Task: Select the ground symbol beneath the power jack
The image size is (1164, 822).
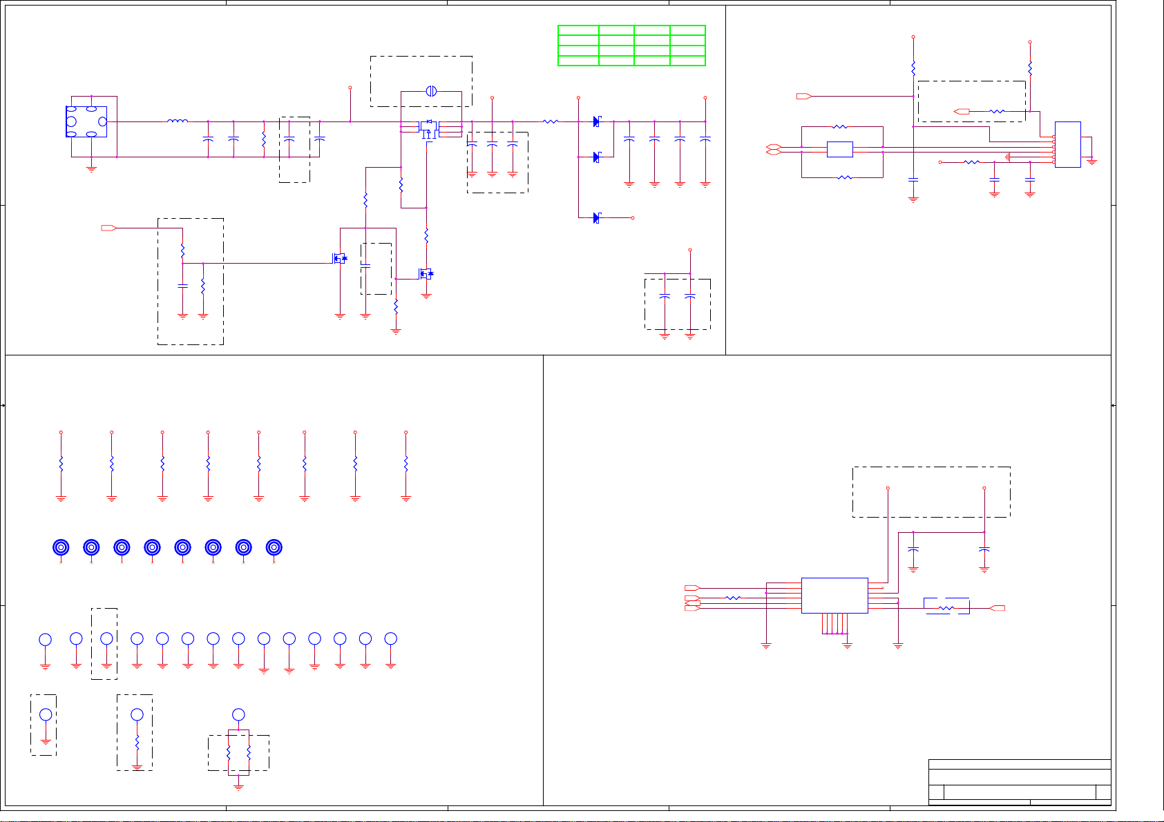Action: point(91,168)
